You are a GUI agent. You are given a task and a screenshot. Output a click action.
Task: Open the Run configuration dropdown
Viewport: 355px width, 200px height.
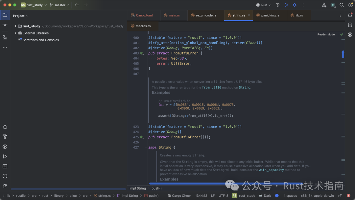pyautogui.click(x=263, y=5)
